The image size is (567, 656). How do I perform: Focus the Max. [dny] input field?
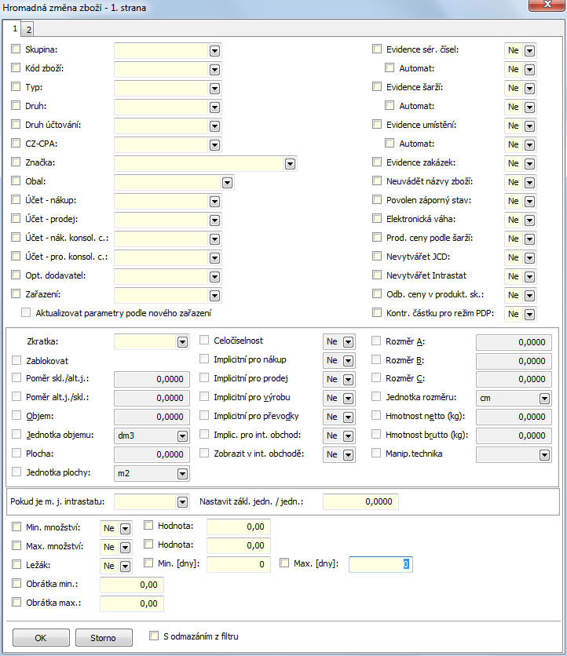pyautogui.click(x=381, y=564)
